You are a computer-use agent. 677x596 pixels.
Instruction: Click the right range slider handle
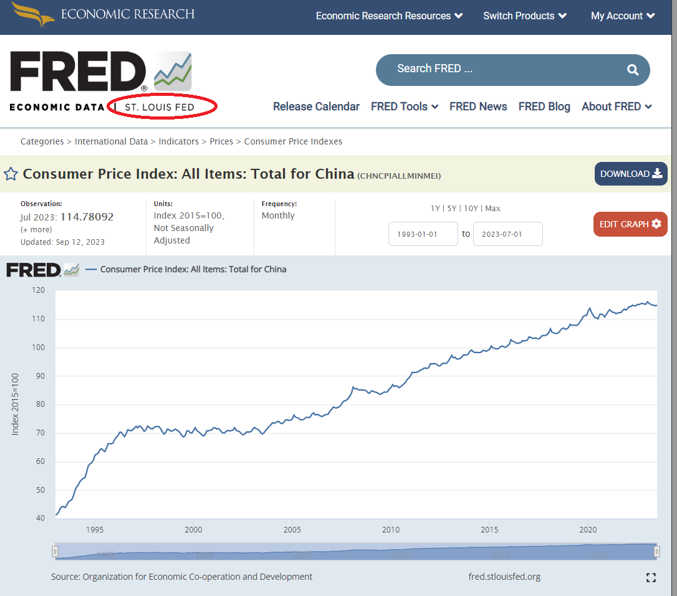(656, 552)
